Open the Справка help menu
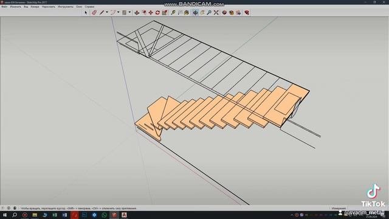The height and width of the screenshot is (219, 389). (x=89, y=7)
